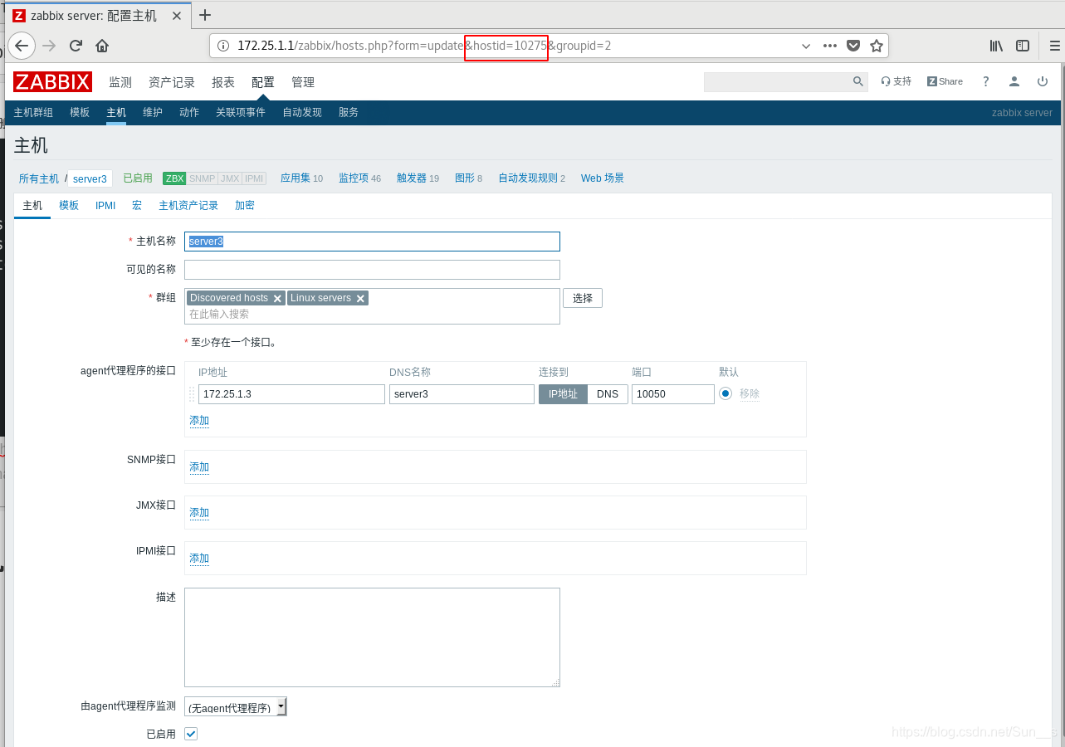Switch to the 加密 tab
1065x747 pixels.
(245, 205)
